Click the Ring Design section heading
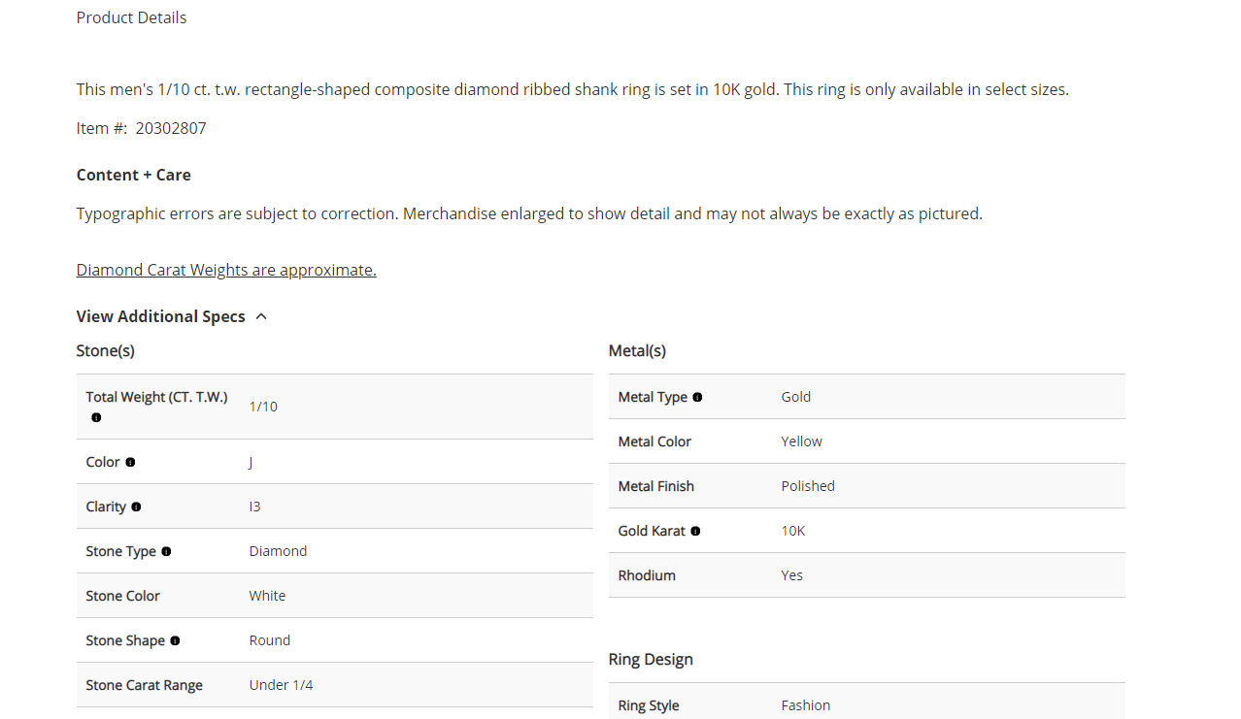This screenshot has width=1241, height=719. click(x=651, y=659)
